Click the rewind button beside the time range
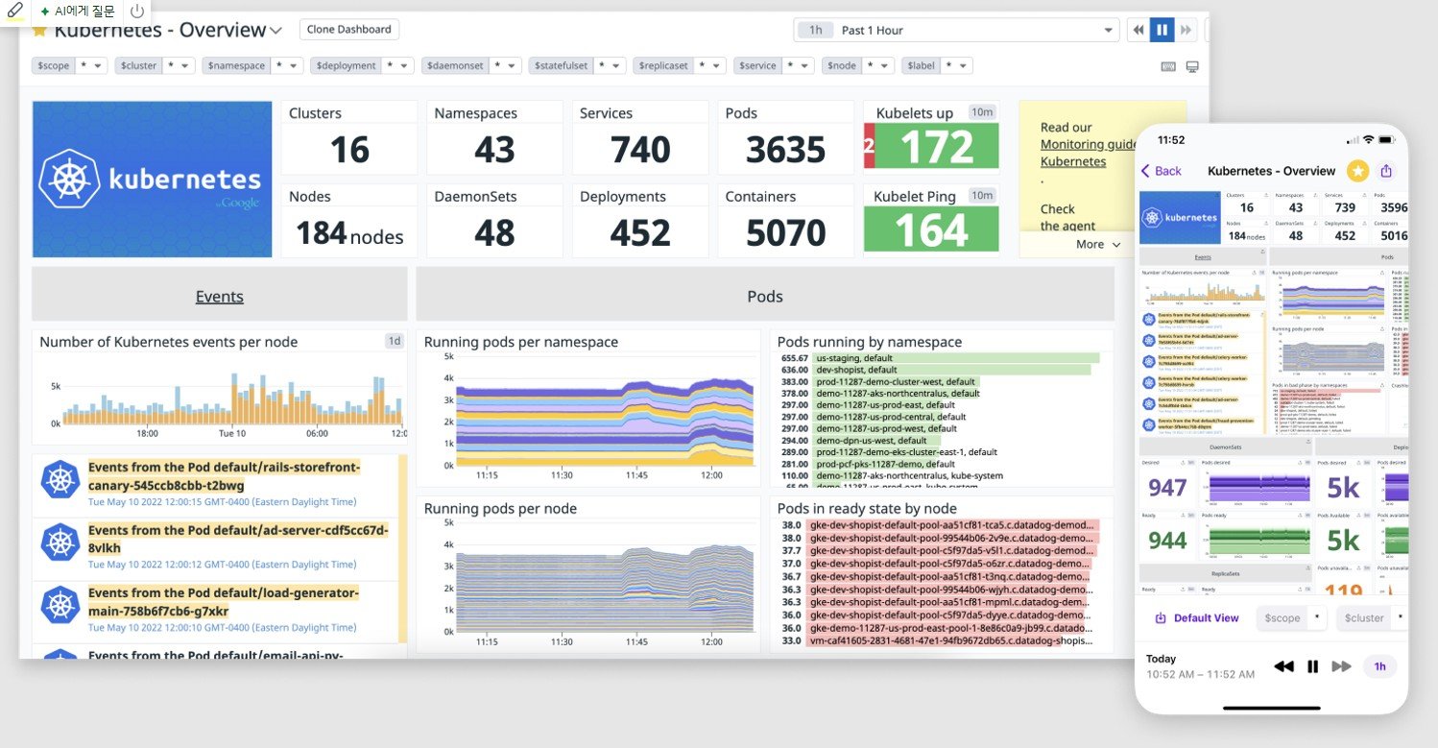Viewport: 1438px width, 748px height. (1138, 30)
